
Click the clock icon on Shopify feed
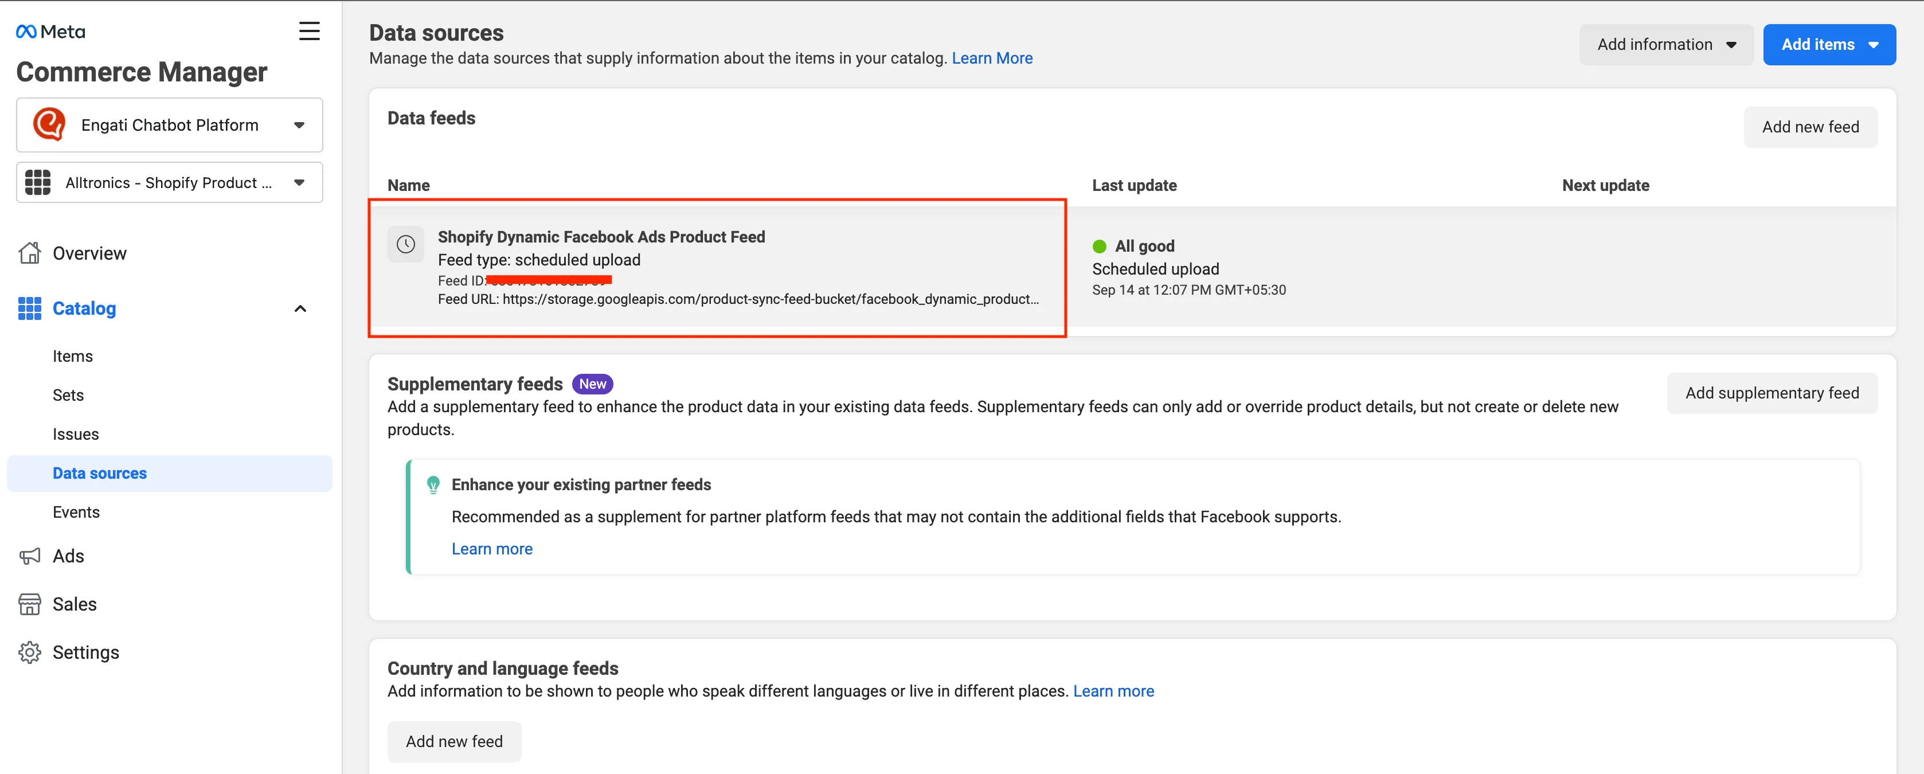coord(405,244)
